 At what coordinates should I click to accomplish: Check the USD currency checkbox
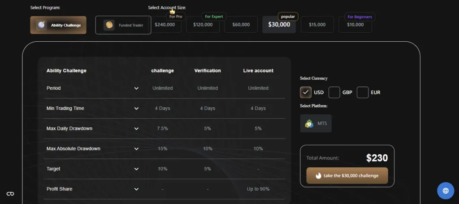[306, 92]
